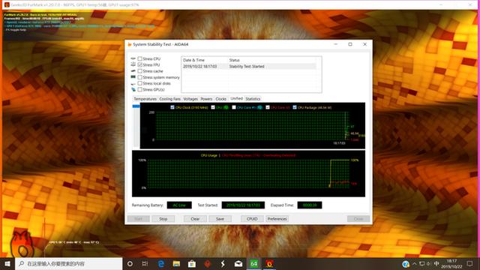Open File Explorer from the taskbar

[x=176, y=263]
